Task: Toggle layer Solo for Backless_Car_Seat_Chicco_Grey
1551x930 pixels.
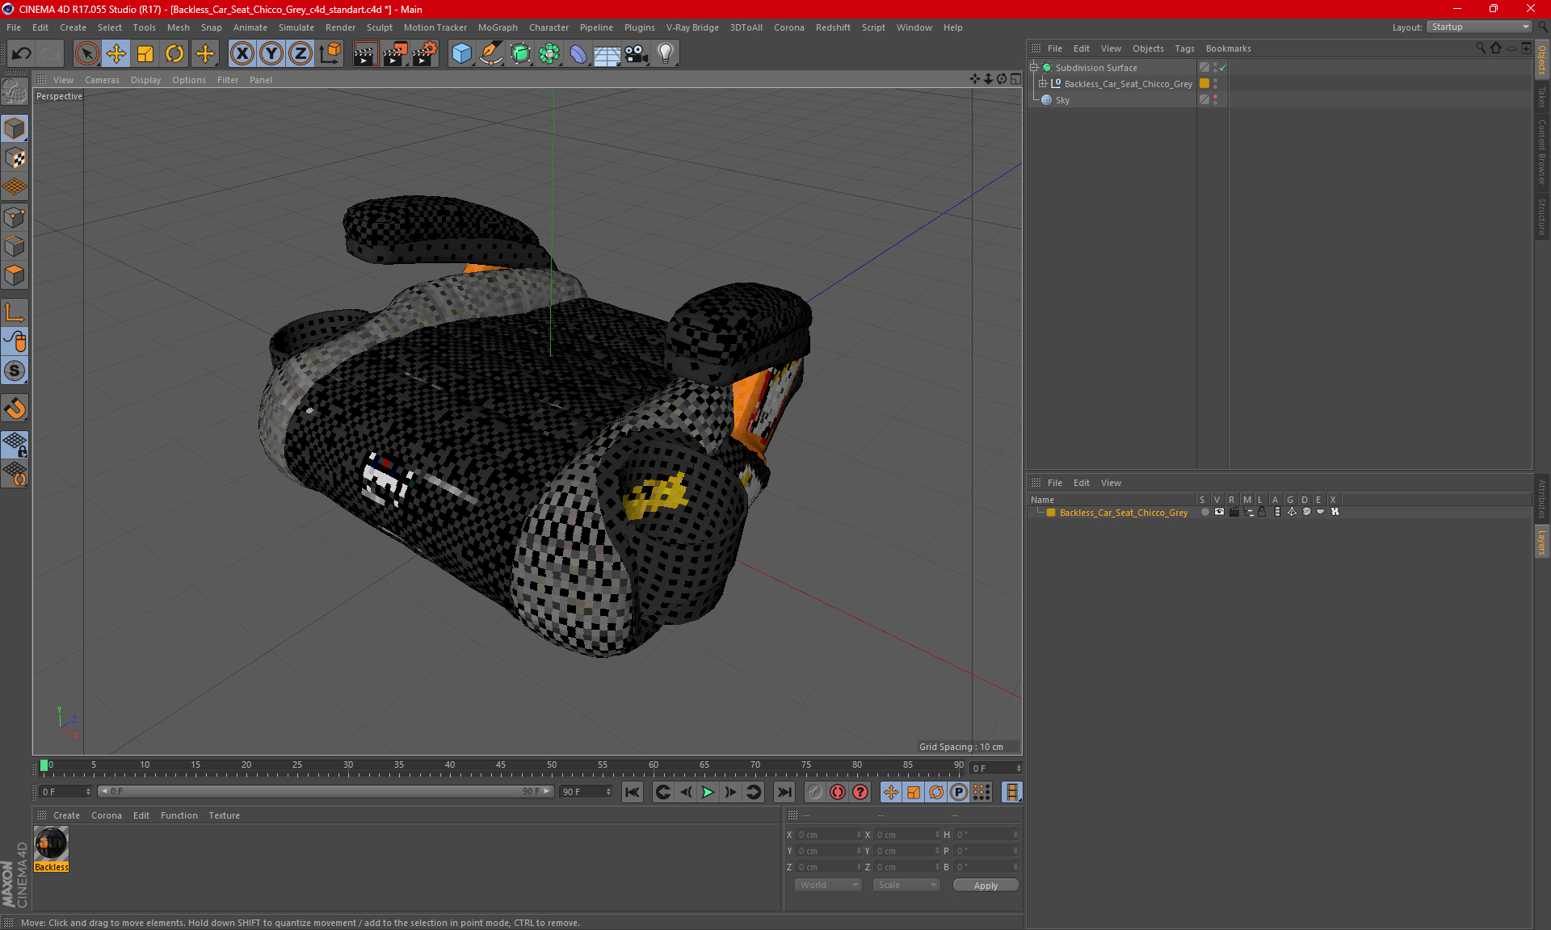Action: click(x=1204, y=512)
